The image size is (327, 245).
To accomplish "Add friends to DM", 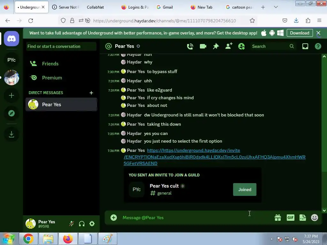I will pyautogui.click(x=229, y=46).
